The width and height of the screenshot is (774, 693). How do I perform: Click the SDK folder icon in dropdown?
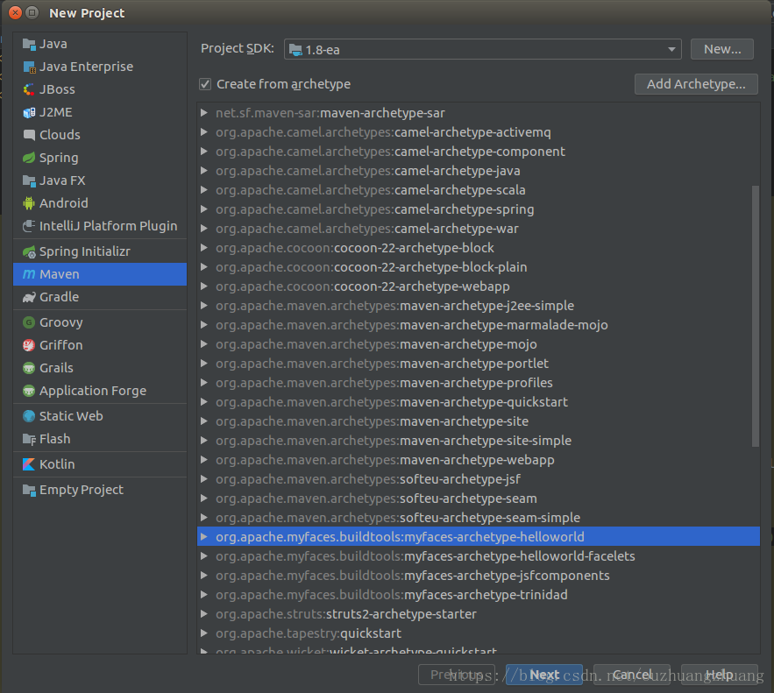coord(295,50)
